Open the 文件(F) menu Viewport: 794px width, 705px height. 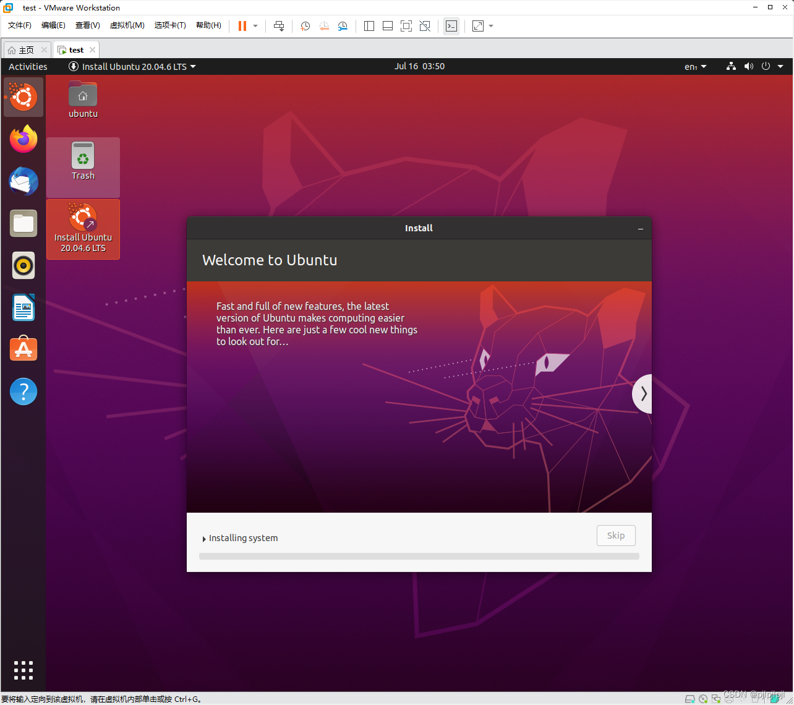coord(20,25)
